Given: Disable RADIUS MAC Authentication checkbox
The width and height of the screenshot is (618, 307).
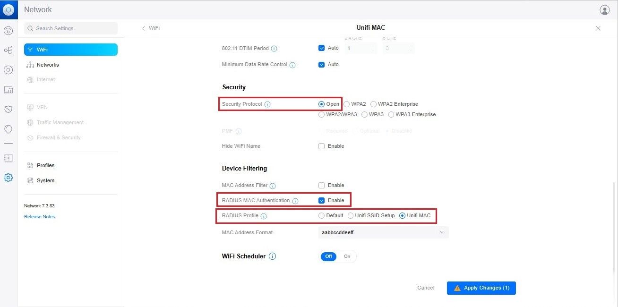Looking at the screenshot, I should [322, 200].
